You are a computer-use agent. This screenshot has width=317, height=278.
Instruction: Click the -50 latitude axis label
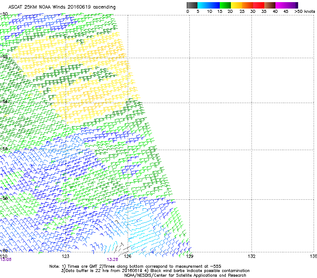click(x=4, y=14)
